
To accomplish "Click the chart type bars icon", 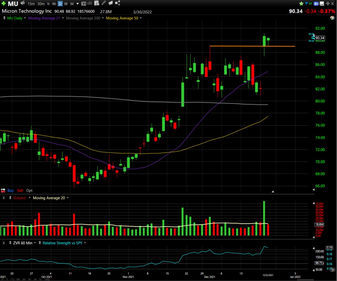I will coord(90,3).
